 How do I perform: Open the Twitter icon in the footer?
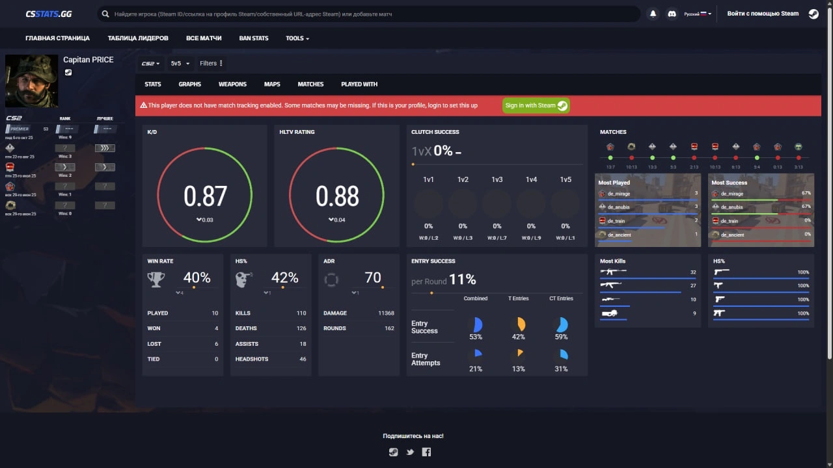[410, 452]
